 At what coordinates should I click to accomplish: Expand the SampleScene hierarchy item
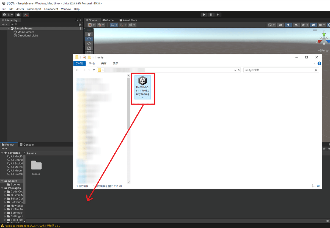click(9, 28)
